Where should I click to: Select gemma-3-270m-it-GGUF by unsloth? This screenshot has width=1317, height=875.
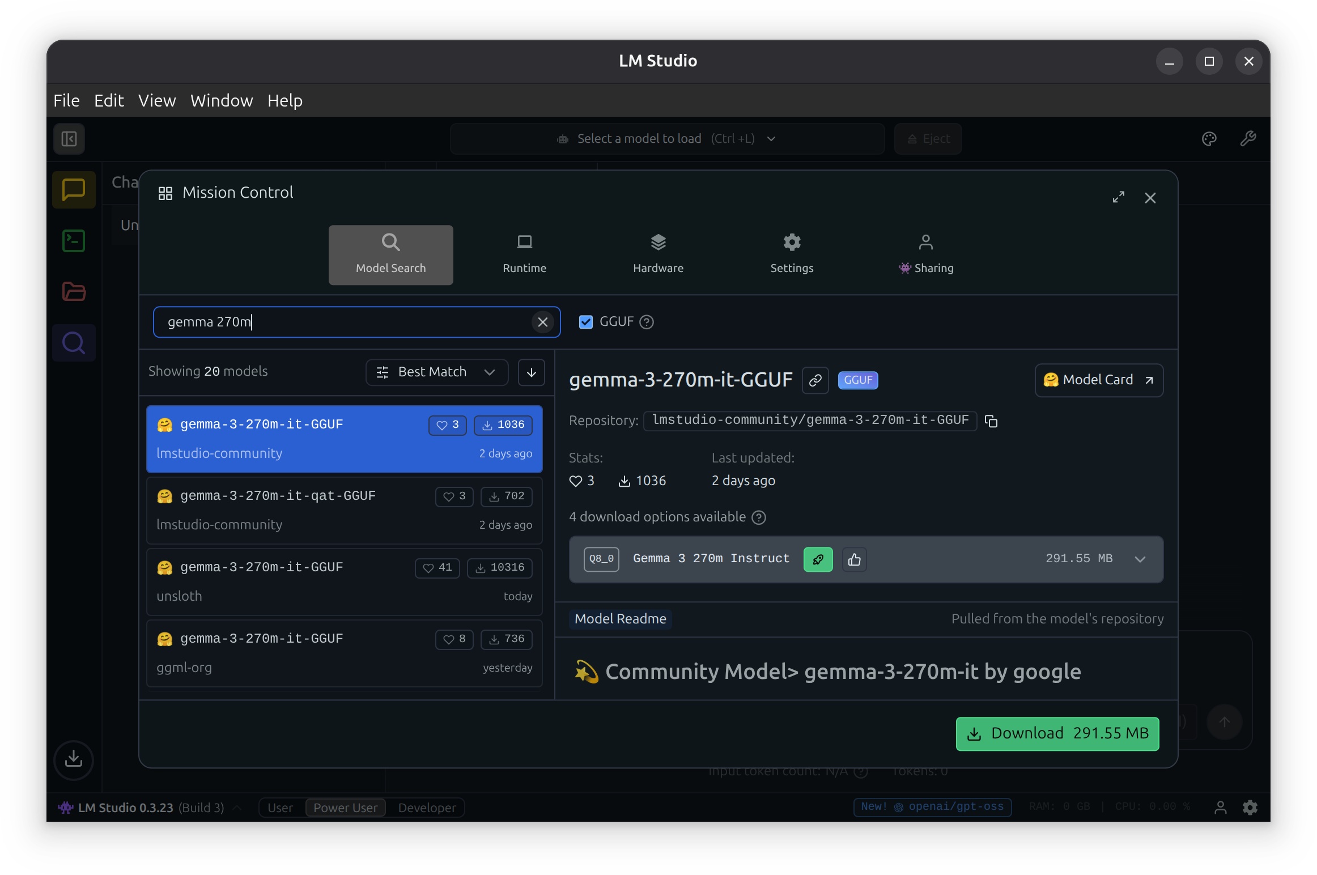coord(344,581)
